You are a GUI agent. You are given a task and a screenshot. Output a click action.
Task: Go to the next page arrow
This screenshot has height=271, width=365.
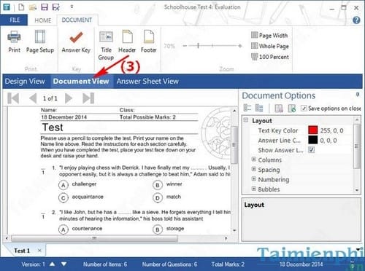point(69,98)
